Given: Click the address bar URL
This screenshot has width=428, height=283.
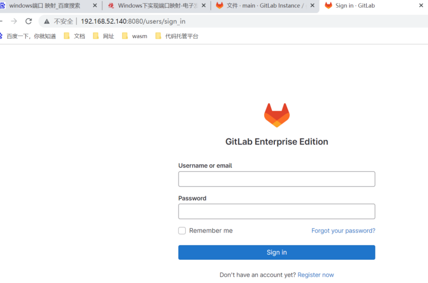Looking at the screenshot, I should [x=133, y=21].
